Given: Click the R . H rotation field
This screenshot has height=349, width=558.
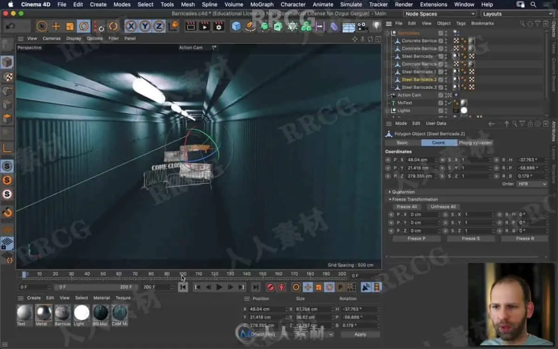Looking at the screenshot, I should pos(531,160).
